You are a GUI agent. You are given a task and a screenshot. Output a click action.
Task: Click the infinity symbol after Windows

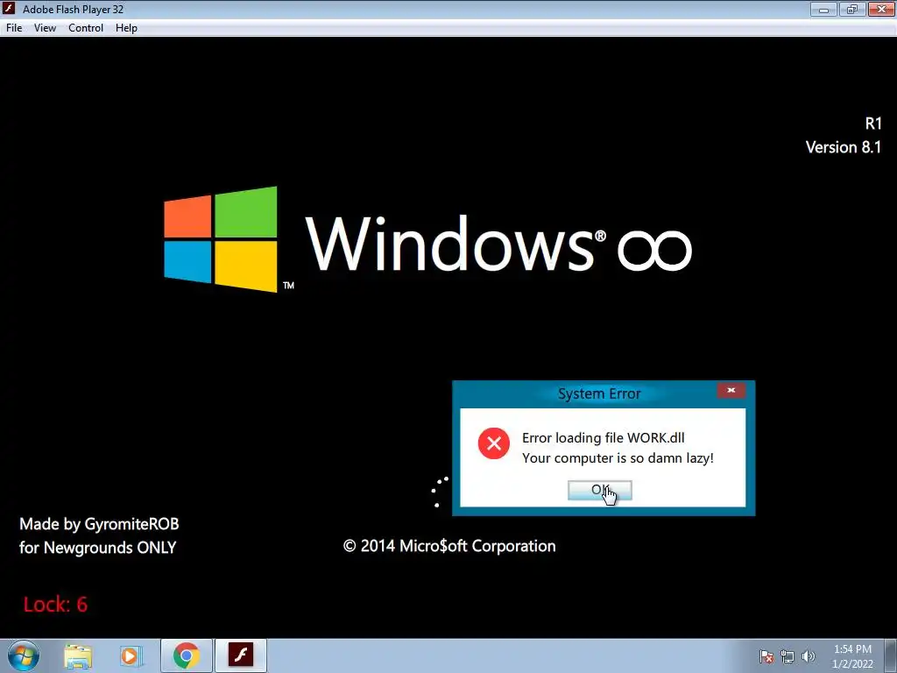tap(655, 250)
